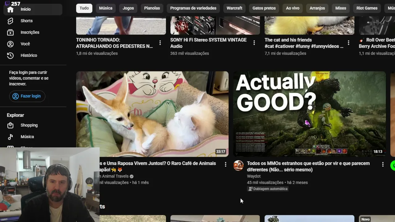Click the 1,8 mi de visualizações text
The height and width of the screenshot is (222, 395).
click(97, 53)
